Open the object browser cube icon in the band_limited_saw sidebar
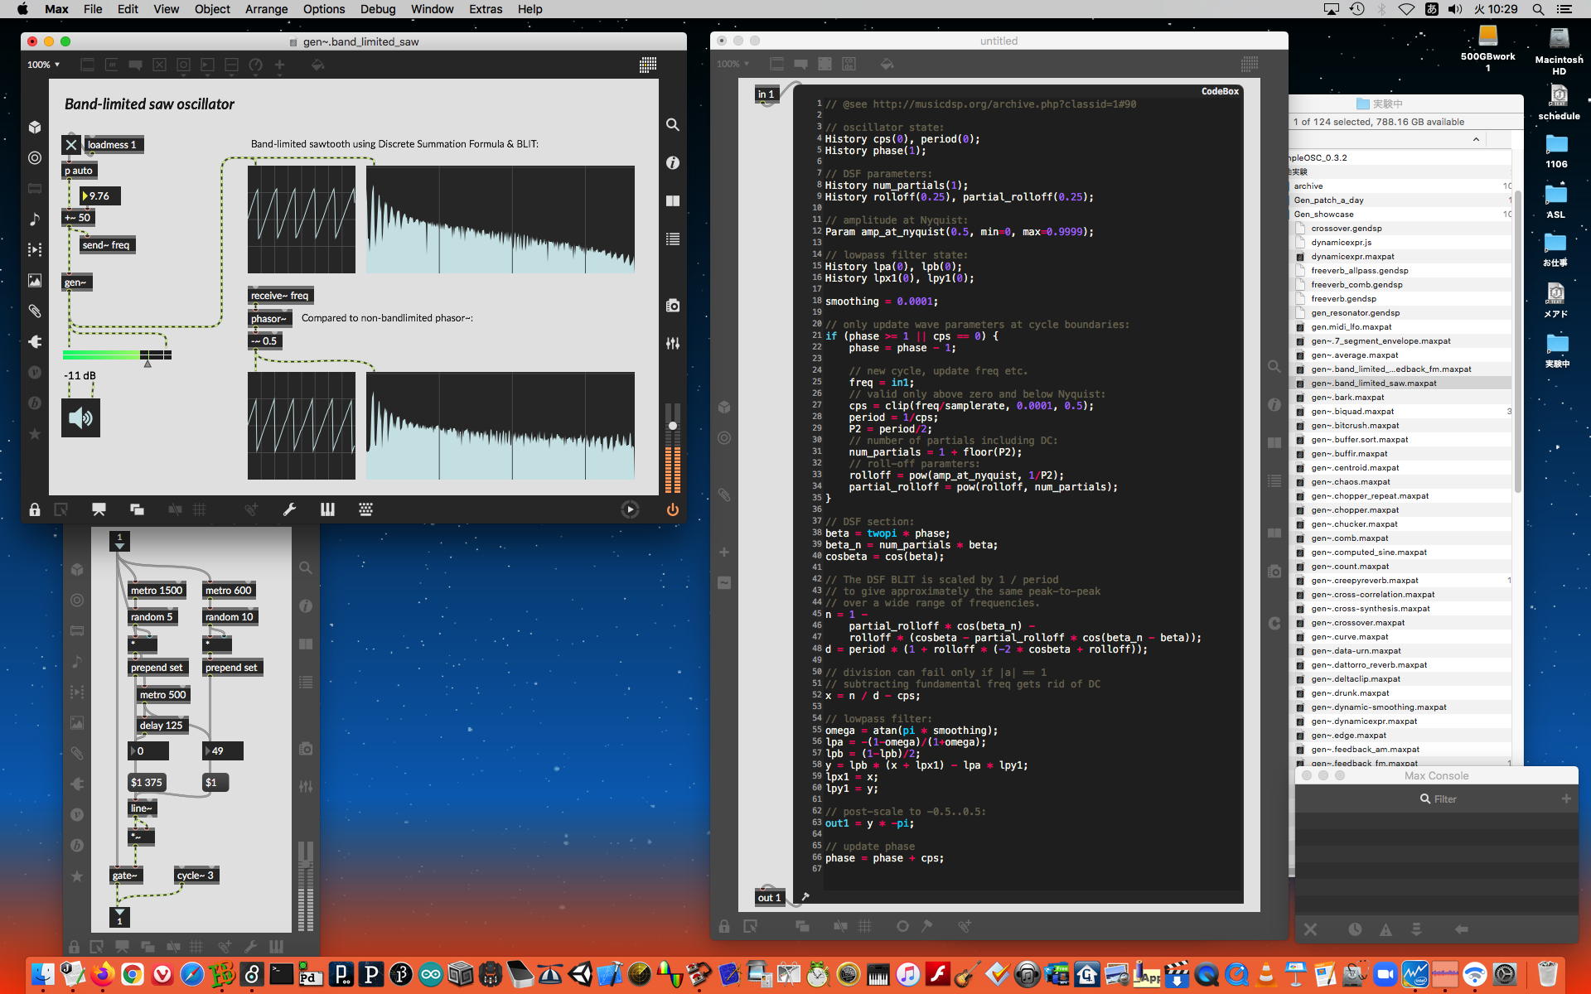 (x=35, y=127)
